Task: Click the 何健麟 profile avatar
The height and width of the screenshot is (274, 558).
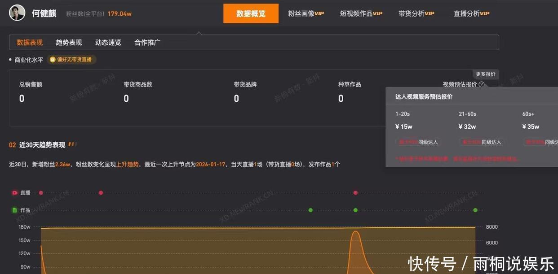Action: [x=17, y=13]
